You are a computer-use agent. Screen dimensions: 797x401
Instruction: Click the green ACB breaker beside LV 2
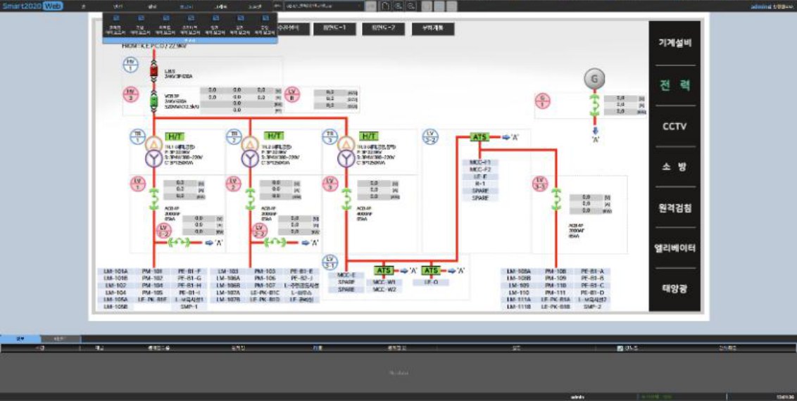249,200
